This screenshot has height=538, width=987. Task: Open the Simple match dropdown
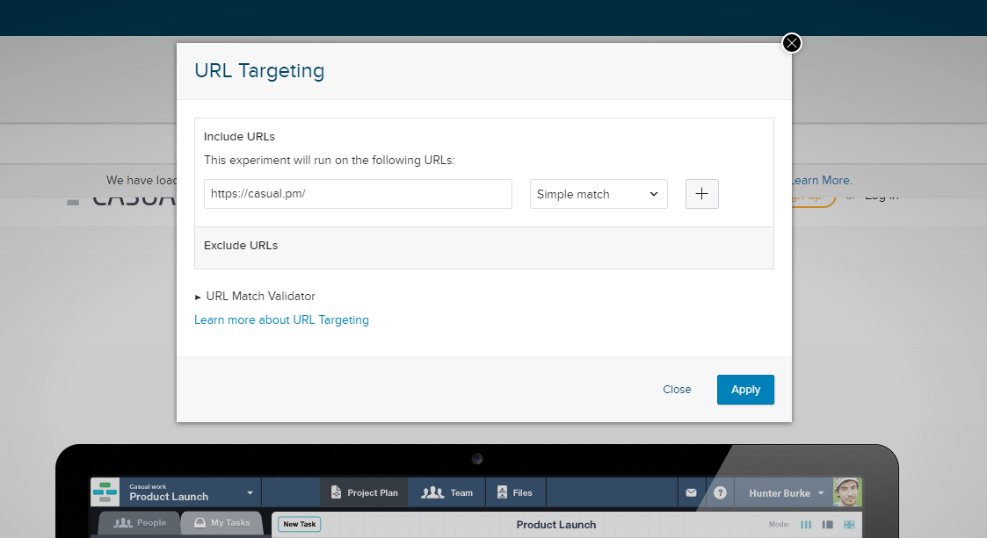point(599,194)
